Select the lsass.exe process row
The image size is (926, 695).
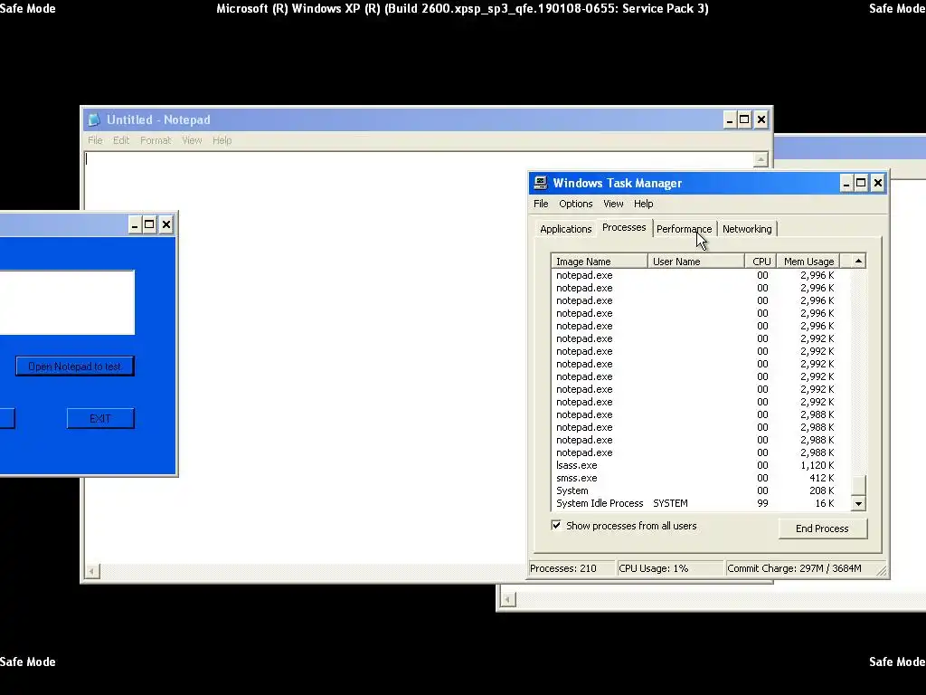point(701,465)
